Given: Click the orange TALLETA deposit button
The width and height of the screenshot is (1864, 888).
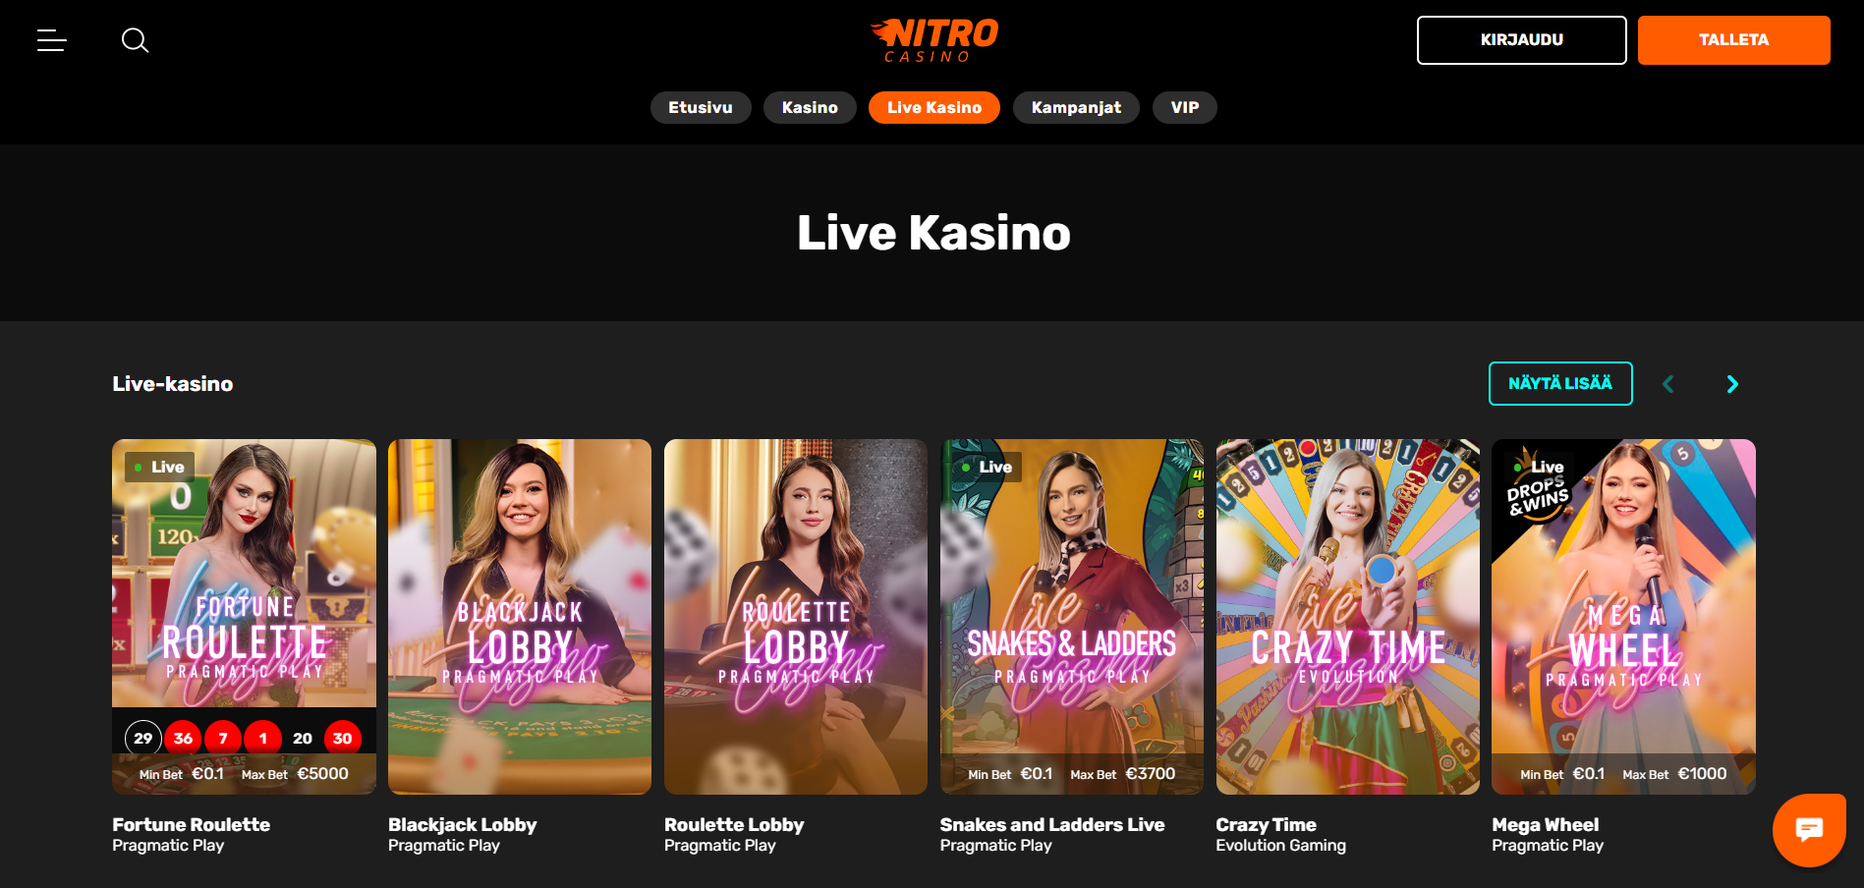Looking at the screenshot, I should click(1734, 40).
